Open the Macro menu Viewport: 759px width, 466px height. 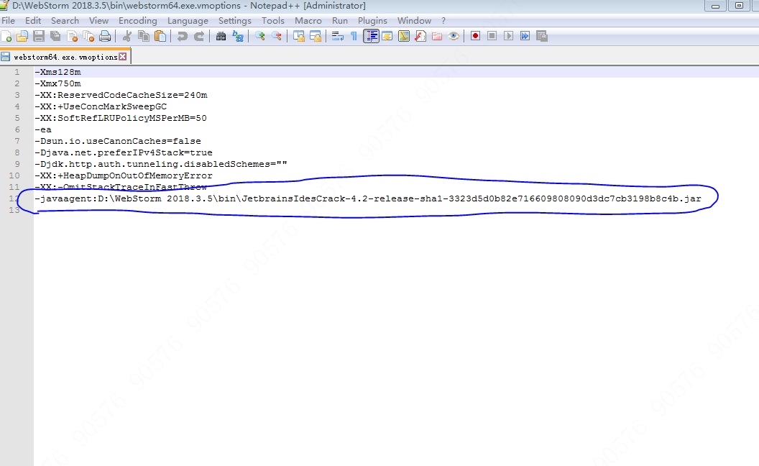point(308,21)
